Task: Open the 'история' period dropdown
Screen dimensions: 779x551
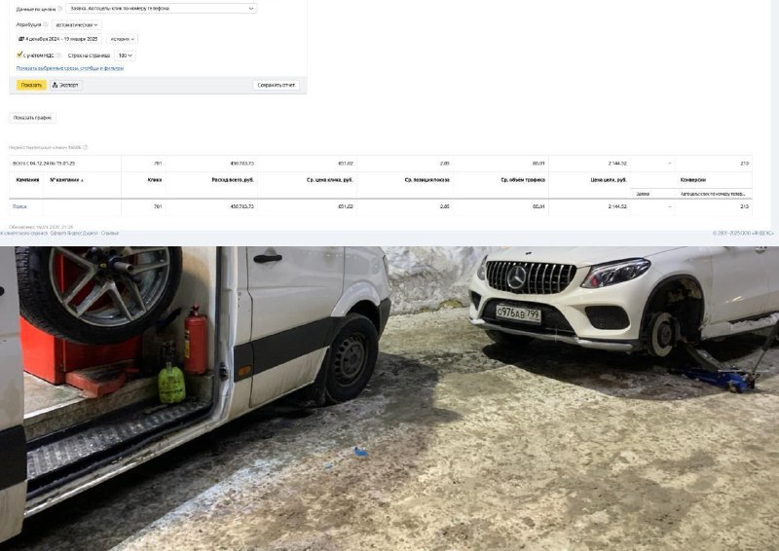Action: pos(123,39)
